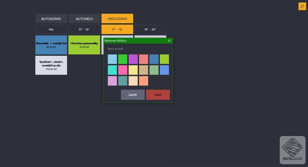
Task: Close the Nastavení dlaždice dialog
Action: coord(169,41)
